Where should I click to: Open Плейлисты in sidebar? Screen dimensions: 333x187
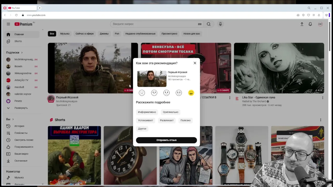[21, 133]
